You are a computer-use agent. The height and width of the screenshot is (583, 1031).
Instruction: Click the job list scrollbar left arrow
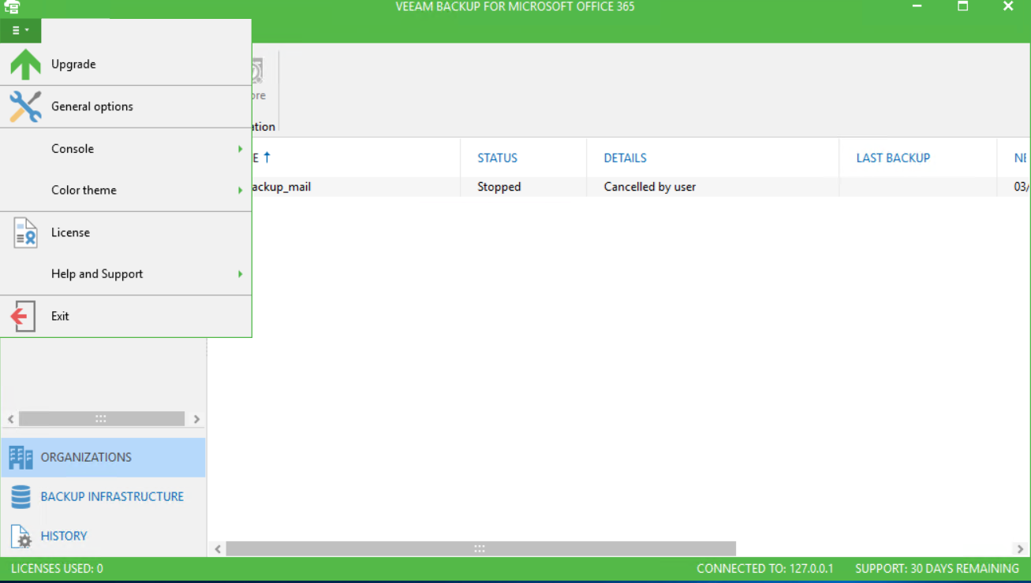(x=219, y=549)
